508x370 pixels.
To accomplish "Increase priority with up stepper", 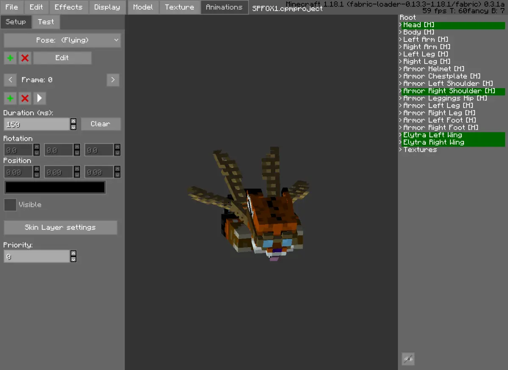I will (x=73, y=253).
